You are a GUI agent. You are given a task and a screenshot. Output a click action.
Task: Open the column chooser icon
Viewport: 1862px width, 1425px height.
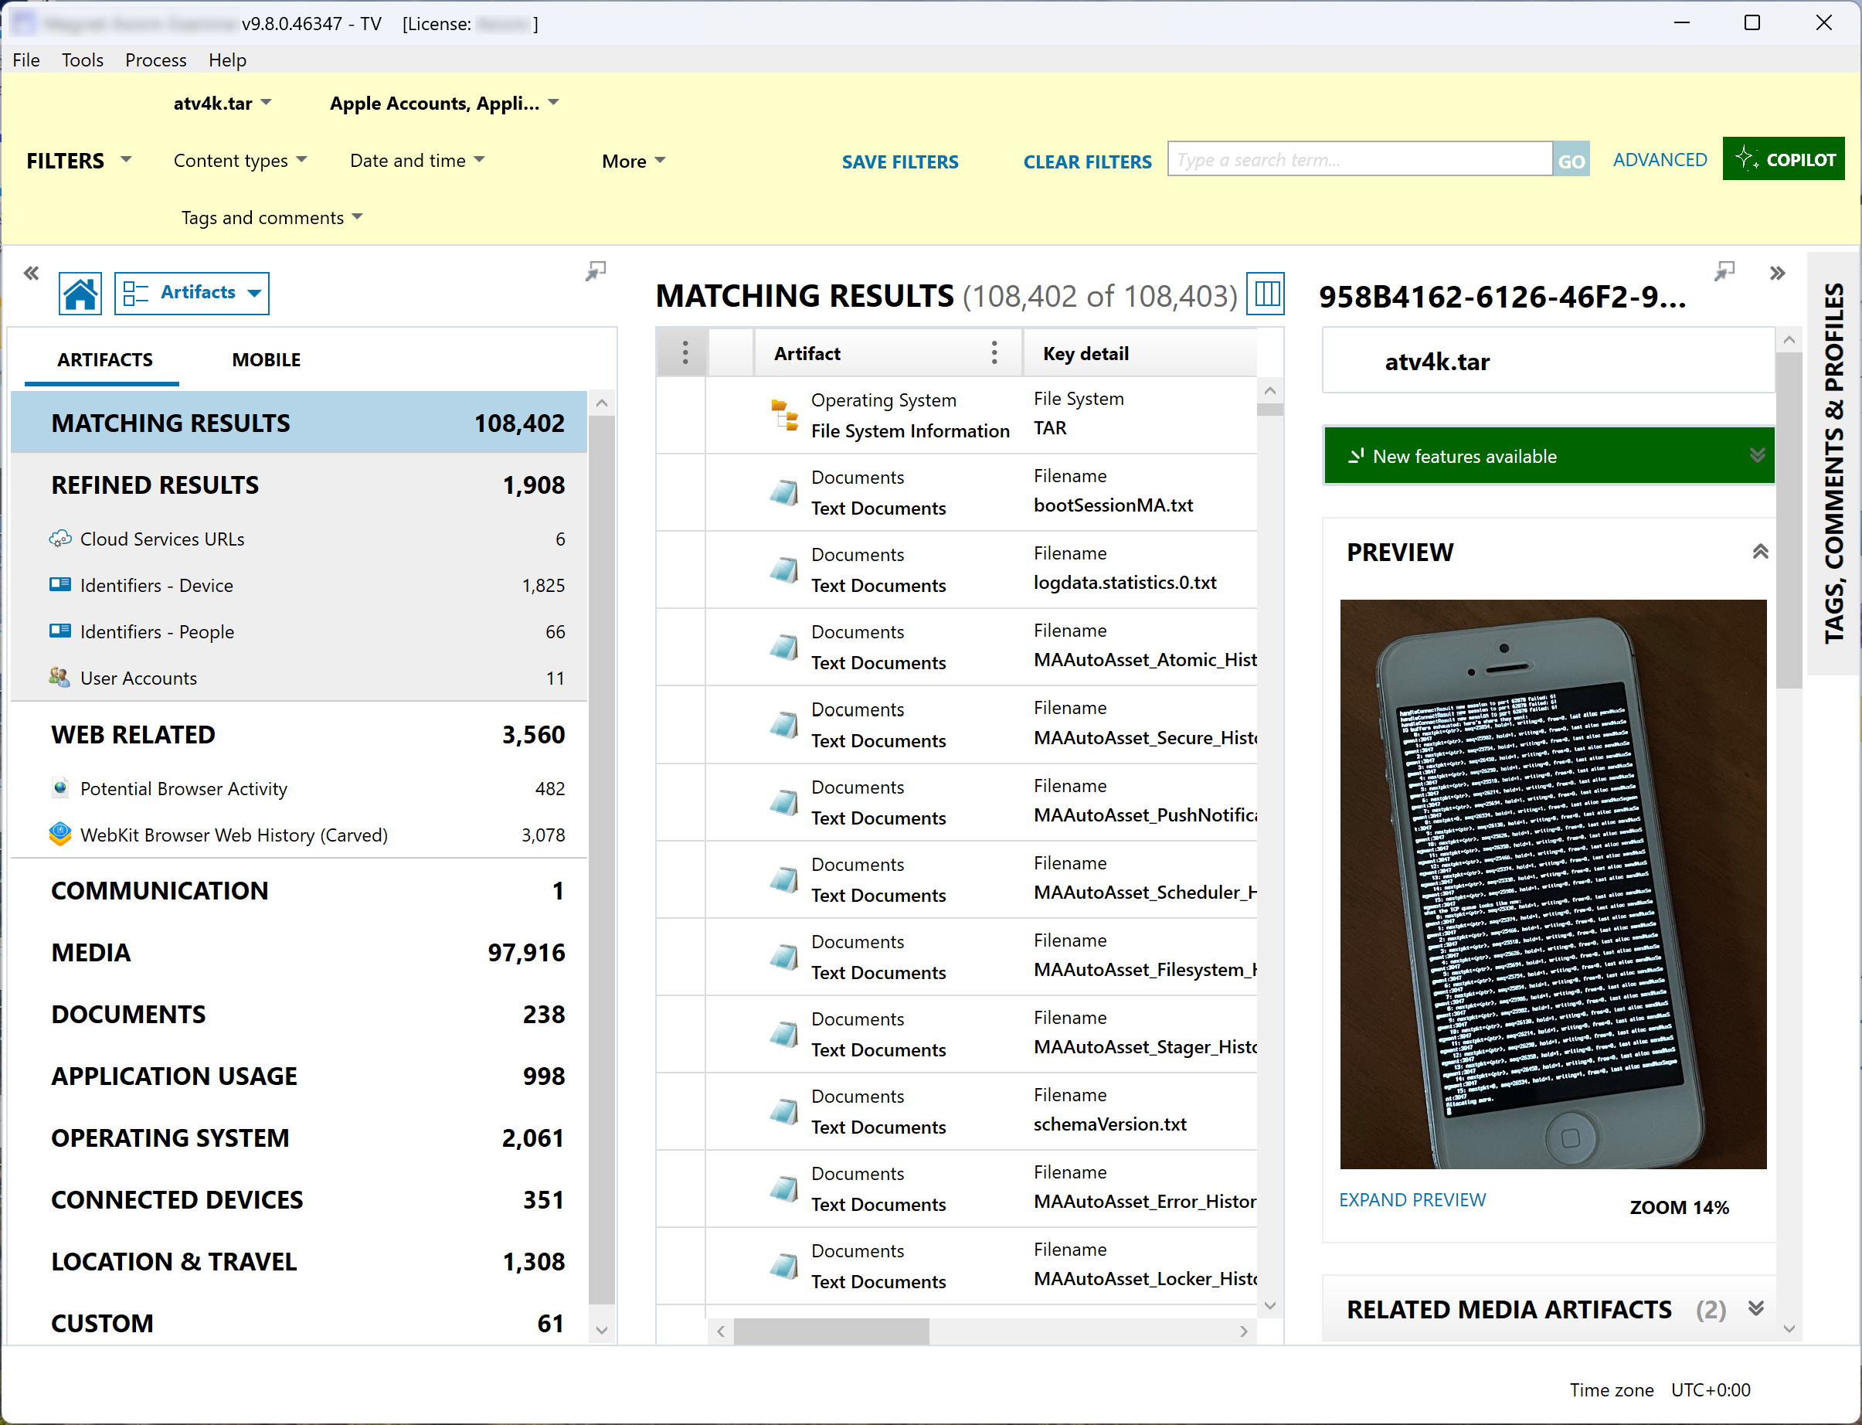[x=1266, y=294]
